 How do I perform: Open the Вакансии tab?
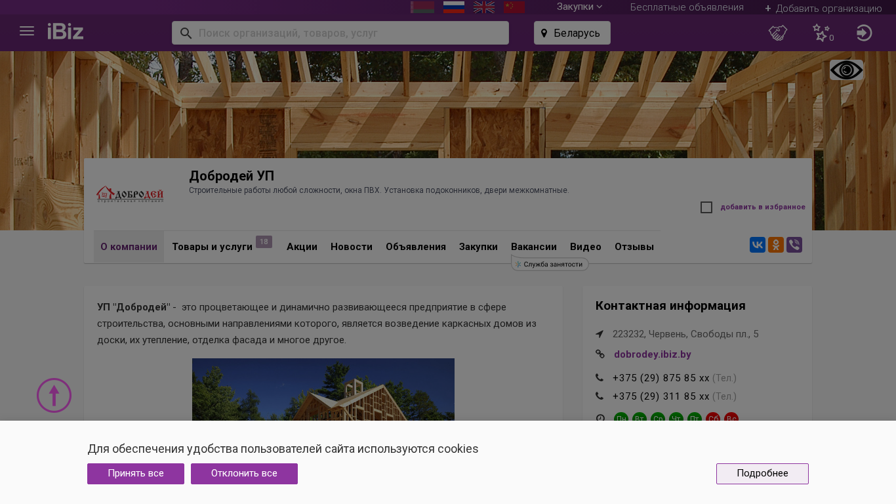[x=534, y=247]
